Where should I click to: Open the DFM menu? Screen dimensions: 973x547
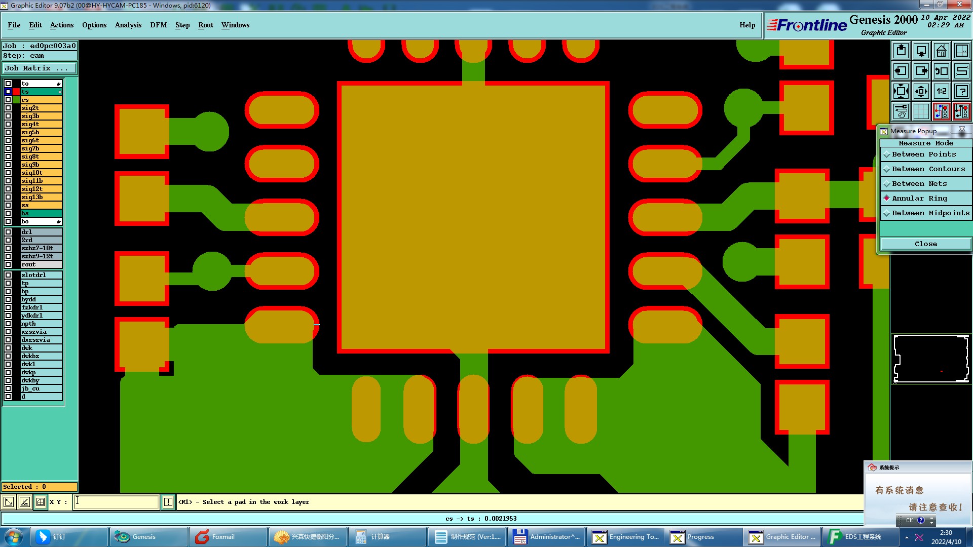pos(158,25)
